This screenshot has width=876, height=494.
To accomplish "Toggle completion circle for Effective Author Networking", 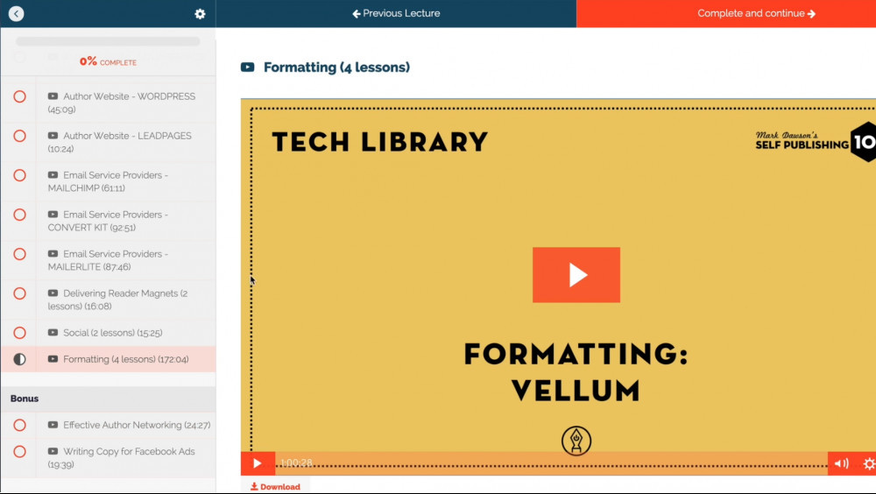I will 19,426.
